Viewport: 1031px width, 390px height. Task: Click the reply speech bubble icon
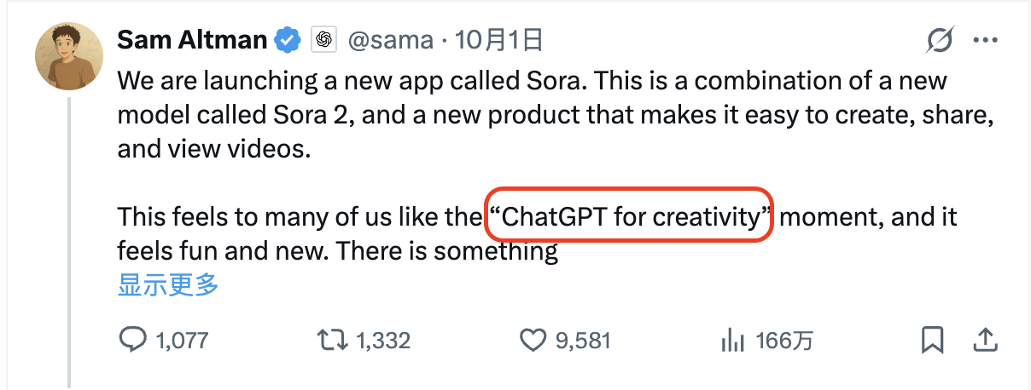pyautogui.click(x=131, y=341)
